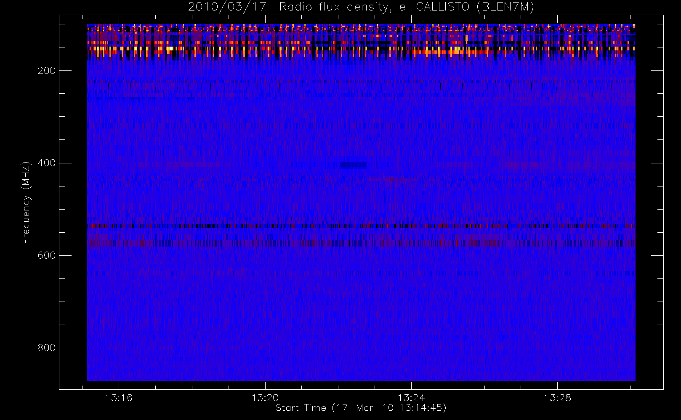
Task: Click the "Frequency (MHZ)" axis label
Action: (x=26, y=202)
